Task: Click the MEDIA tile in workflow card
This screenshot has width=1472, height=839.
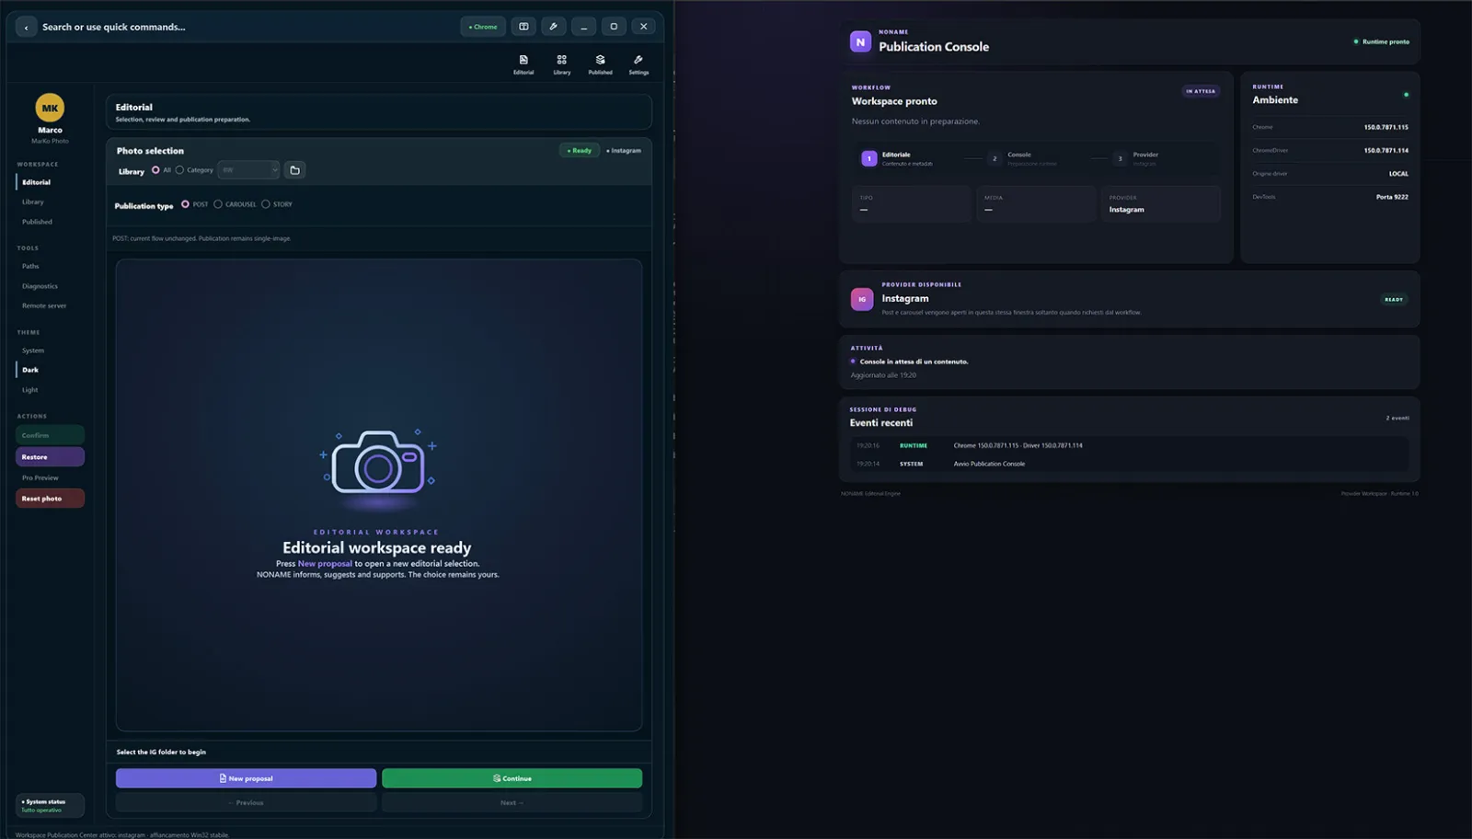Action: pos(1036,204)
